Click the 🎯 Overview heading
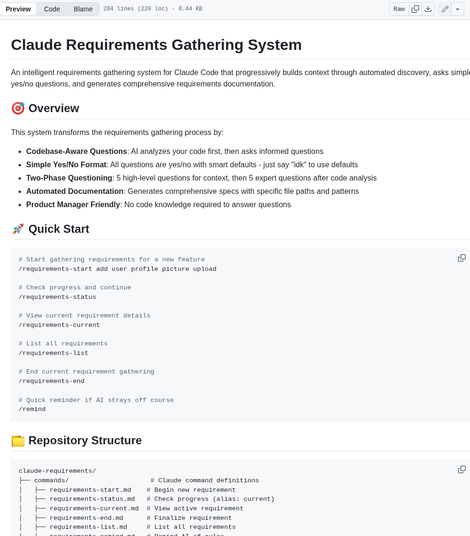The image size is (470, 536). click(45, 108)
